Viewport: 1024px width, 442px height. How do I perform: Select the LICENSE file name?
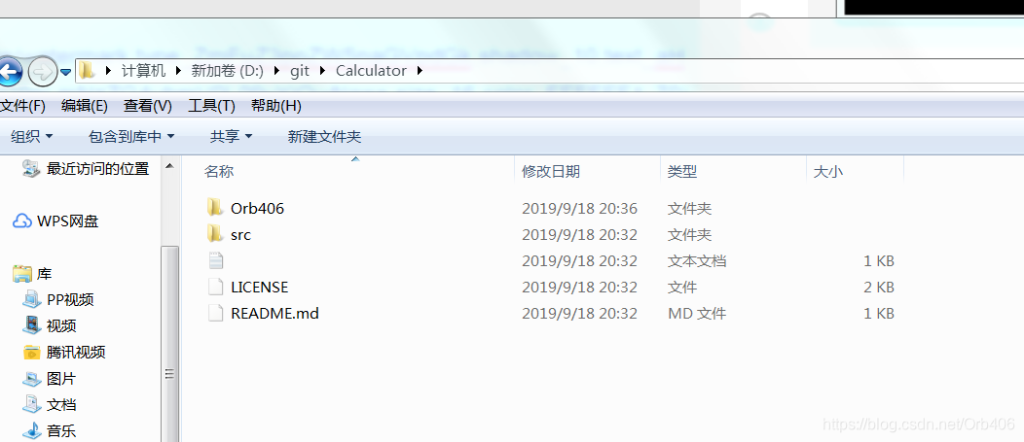(x=259, y=287)
